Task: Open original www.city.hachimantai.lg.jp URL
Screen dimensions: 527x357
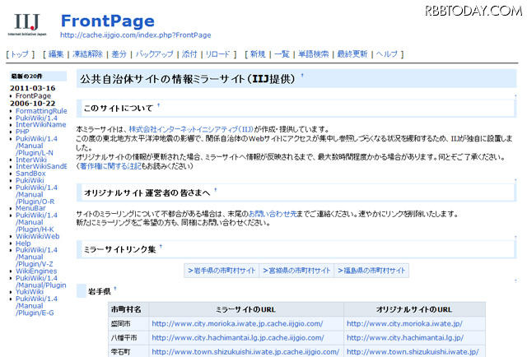Action: coord(405,338)
